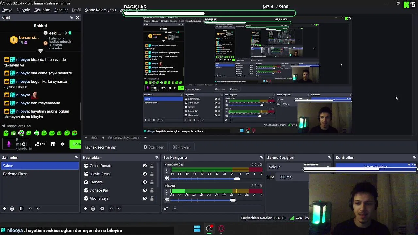Click the infinity icon in chat toolbar
Viewport: 418px width, 235px height.
[x=43, y=144]
